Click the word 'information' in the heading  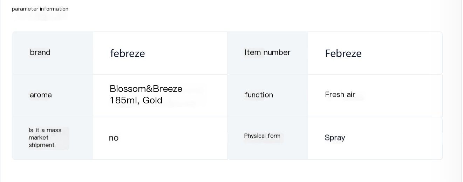tap(54, 9)
